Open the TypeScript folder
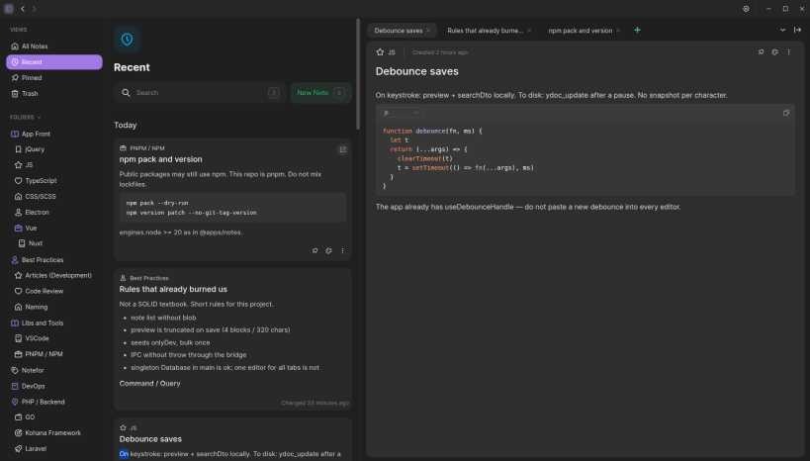The image size is (810, 461). tap(55, 181)
